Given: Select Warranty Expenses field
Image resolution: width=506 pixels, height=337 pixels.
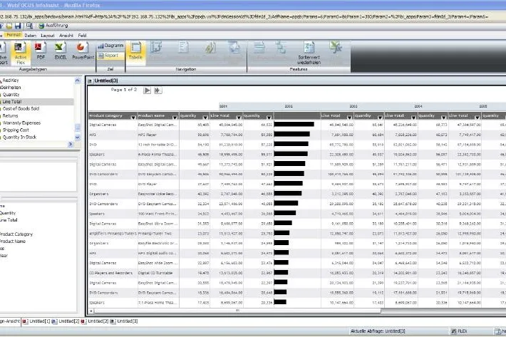Looking at the screenshot, I should click(x=21, y=123).
